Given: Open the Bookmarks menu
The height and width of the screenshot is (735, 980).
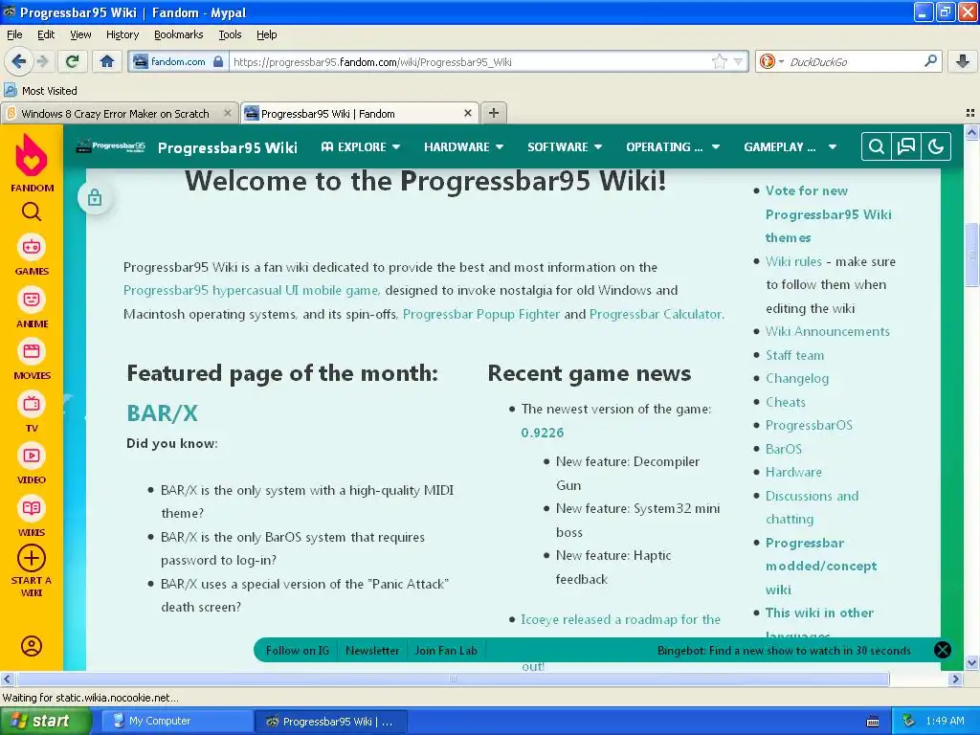Looking at the screenshot, I should click(178, 34).
